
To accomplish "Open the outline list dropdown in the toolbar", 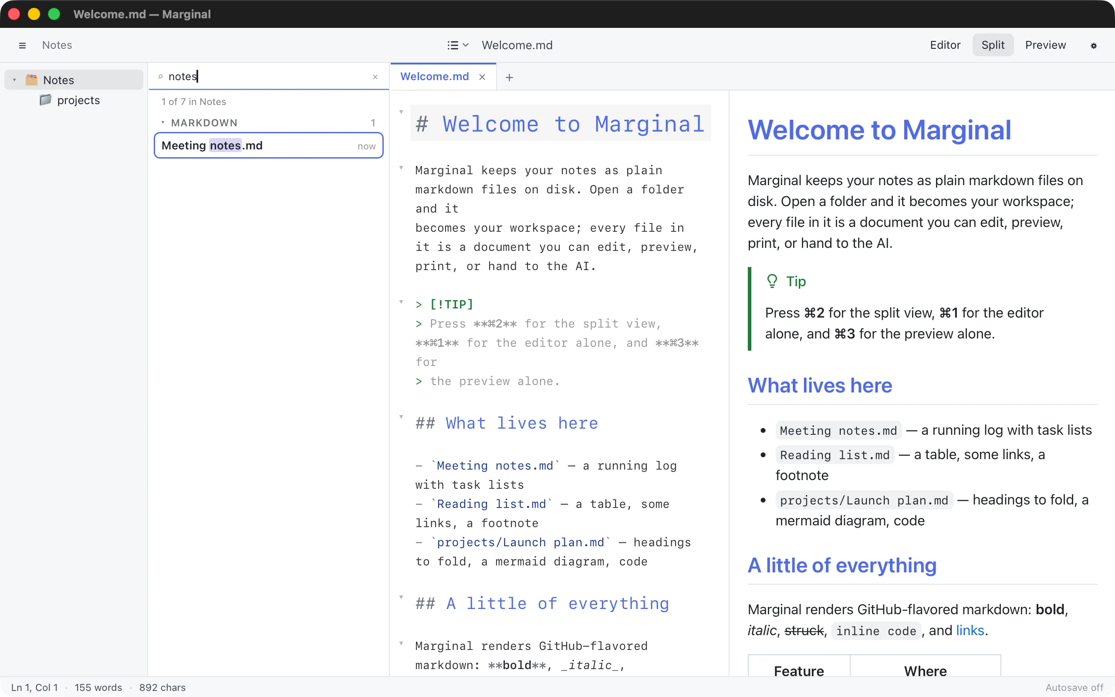I will pos(458,45).
